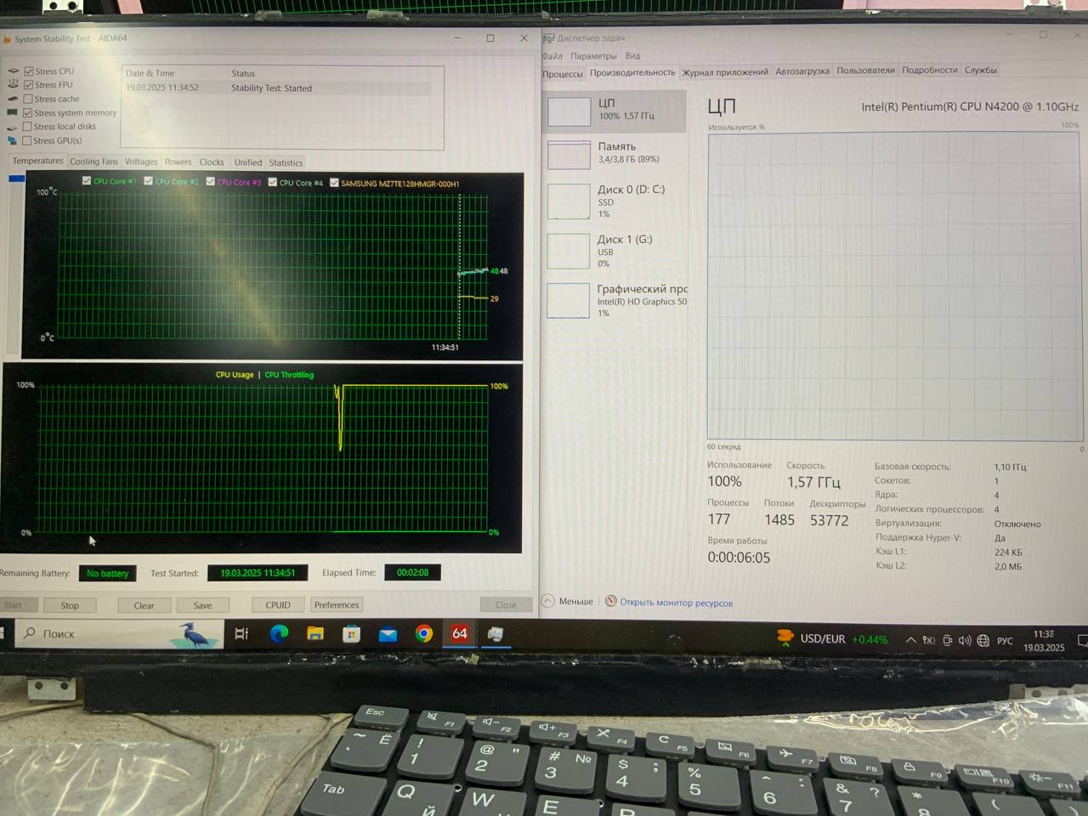Open the Mail app in taskbar

(x=388, y=634)
